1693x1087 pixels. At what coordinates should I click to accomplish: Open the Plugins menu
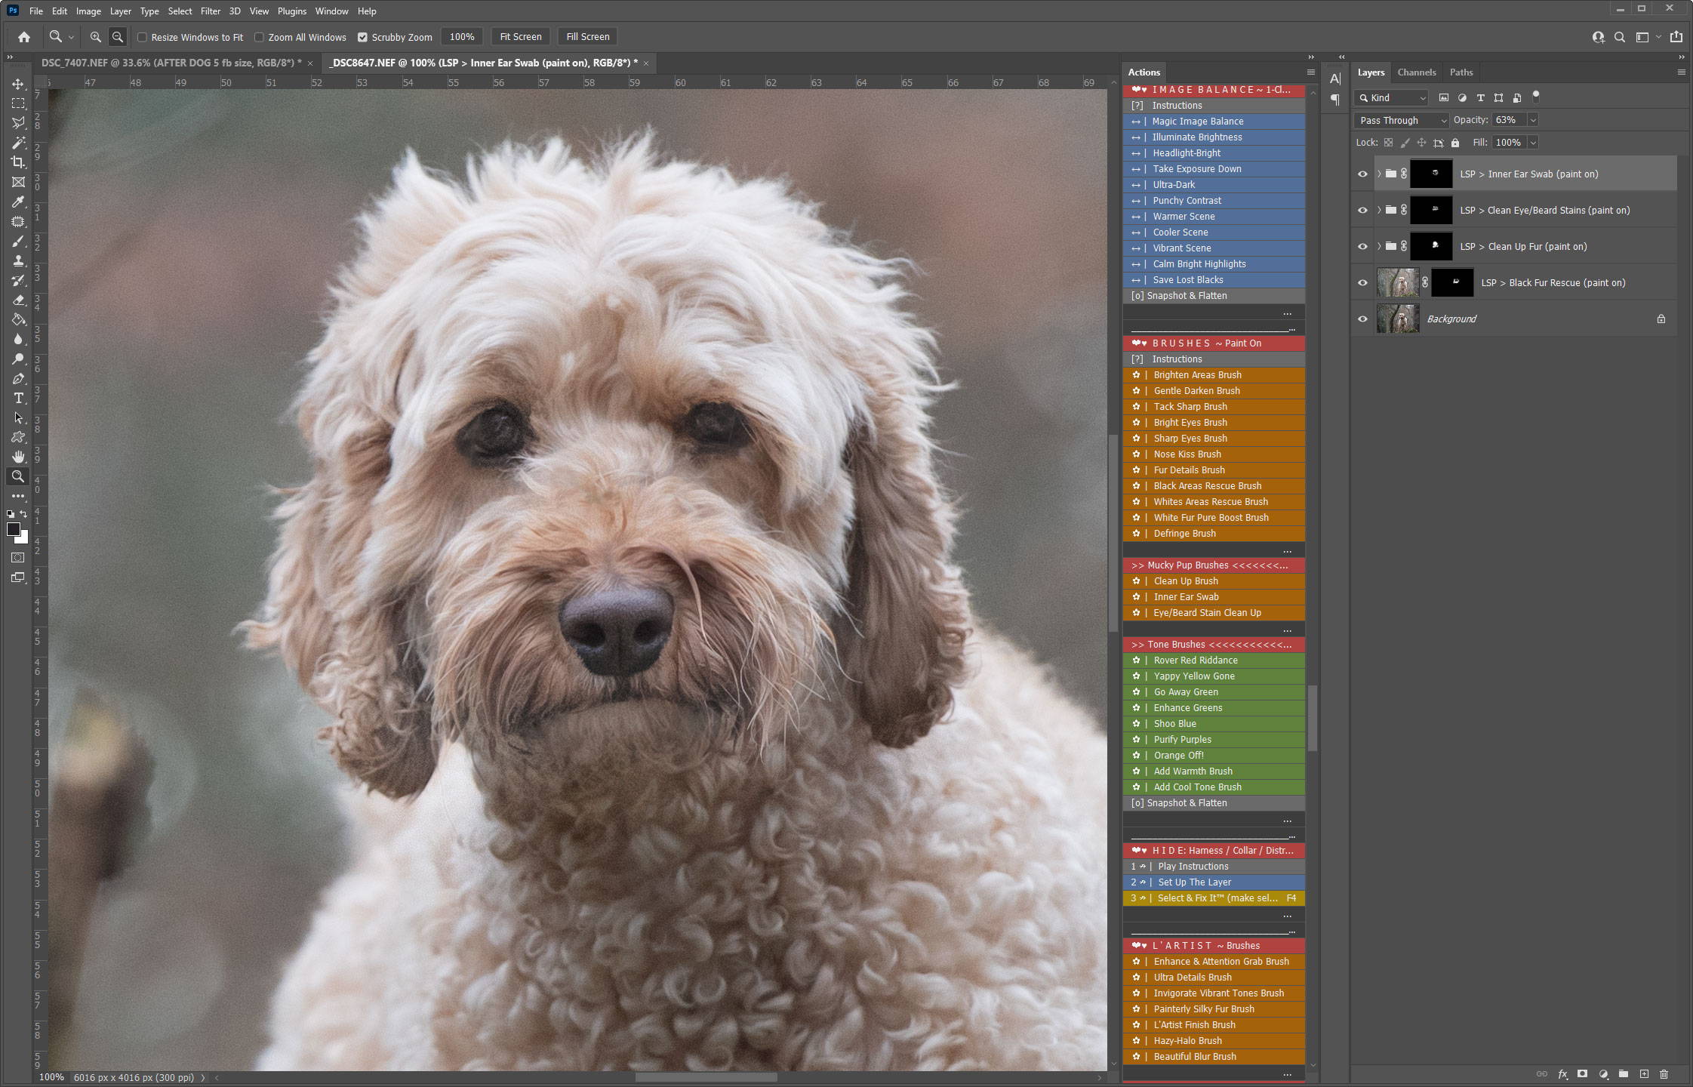click(291, 11)
